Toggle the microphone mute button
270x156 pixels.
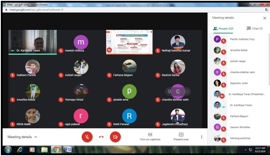(87, 137)
